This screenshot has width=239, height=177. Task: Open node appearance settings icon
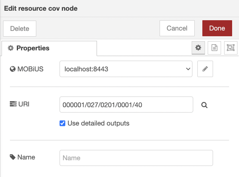tap(230, 48)
